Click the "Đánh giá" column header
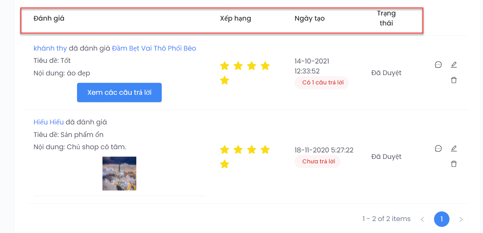Image resolution: width=483 pixels, height=233 pixels. click(x=49, y=18)
